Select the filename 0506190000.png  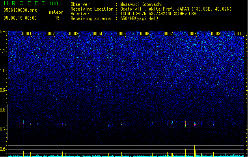(x=20, y=10)
